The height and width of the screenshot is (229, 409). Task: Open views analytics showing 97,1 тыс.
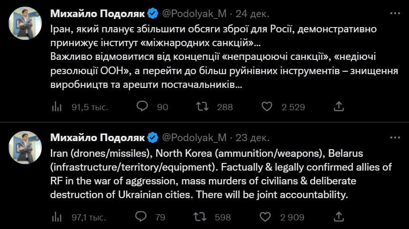point(57,217)
